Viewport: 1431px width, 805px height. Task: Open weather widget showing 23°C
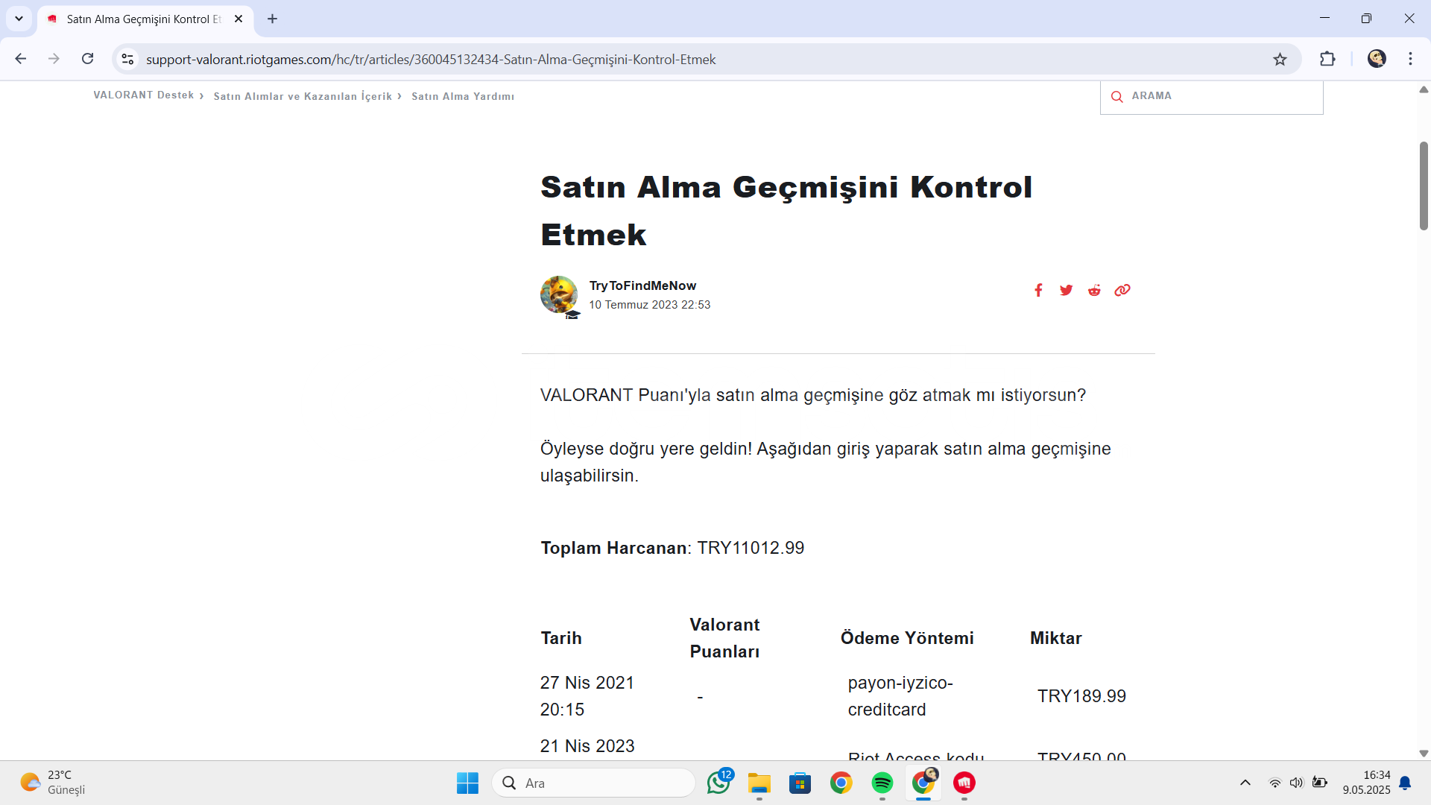pos(52,783)
